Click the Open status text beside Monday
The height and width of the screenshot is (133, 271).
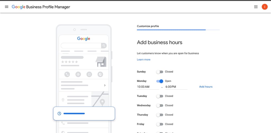tap(168, 81)
